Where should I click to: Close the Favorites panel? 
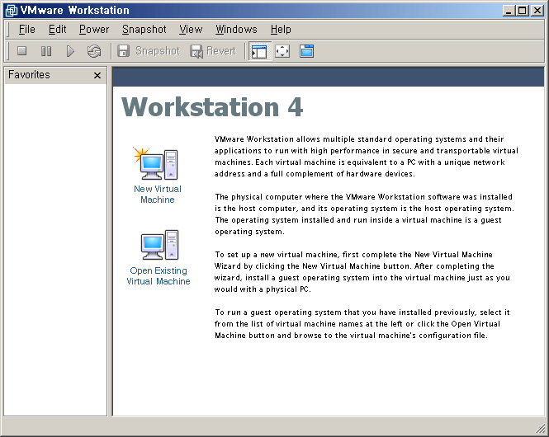coord(97,75)
